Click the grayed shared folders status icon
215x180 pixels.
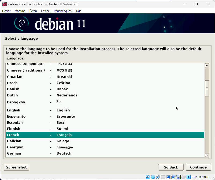point(163,177)
